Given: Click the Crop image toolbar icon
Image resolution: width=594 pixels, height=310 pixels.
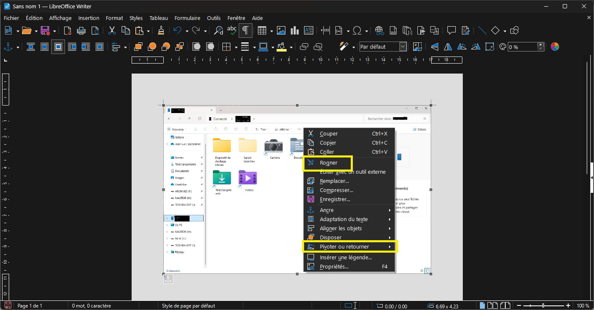Looking at the screenshot, I should click(417, 47).
